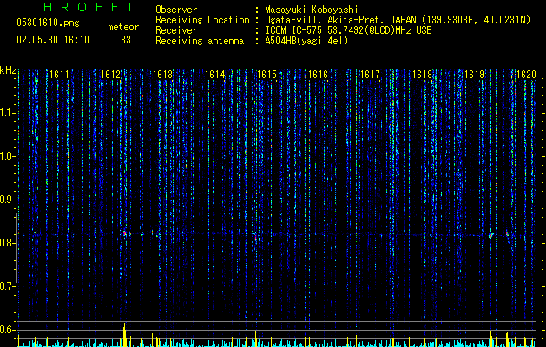This screenshot has width=546, height=347.
Task: Click the Ogata-vill. Akita-Pref. JAPAN location text
Action: pos(398,20)
